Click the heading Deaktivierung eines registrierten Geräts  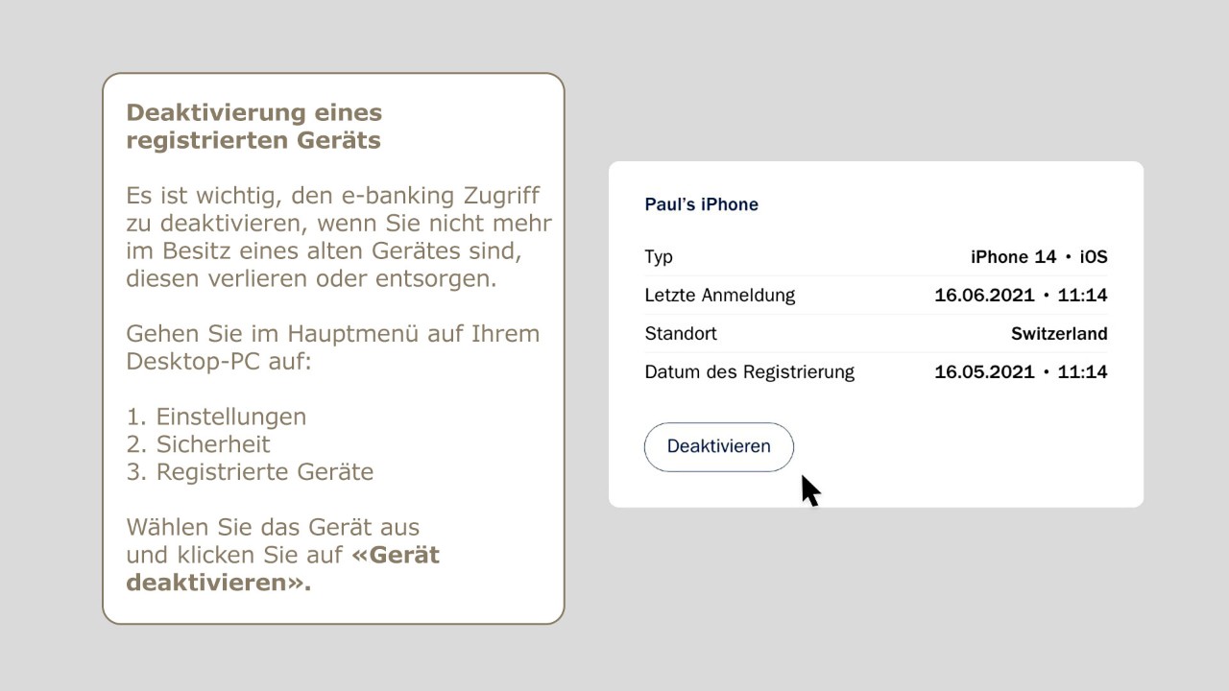click(x=253, y=126)
